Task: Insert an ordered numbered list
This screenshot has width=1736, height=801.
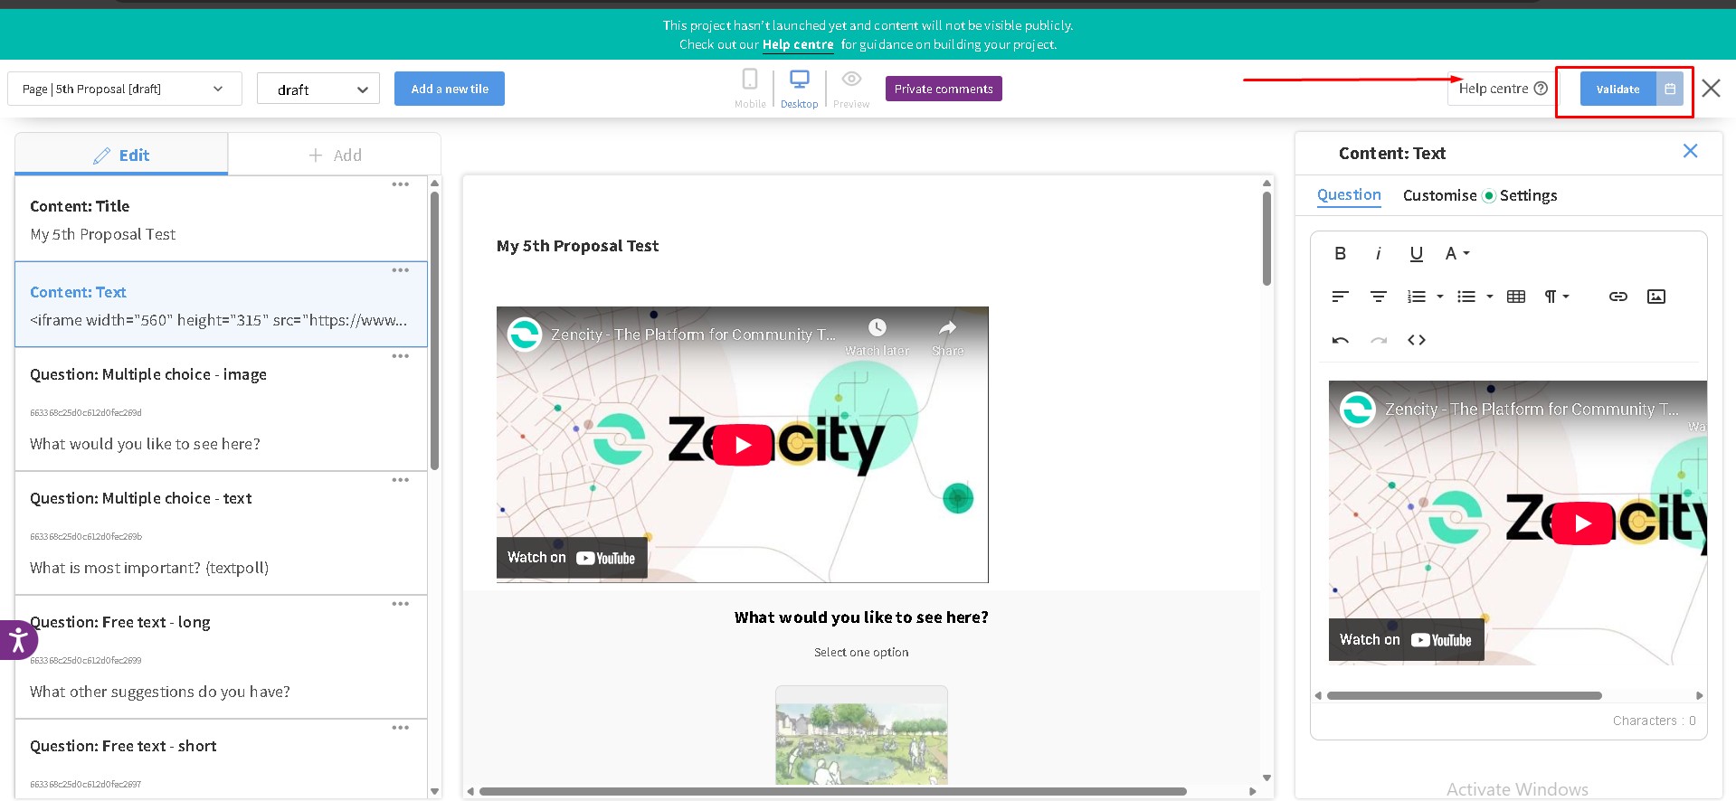Action: coord(1416,297)
